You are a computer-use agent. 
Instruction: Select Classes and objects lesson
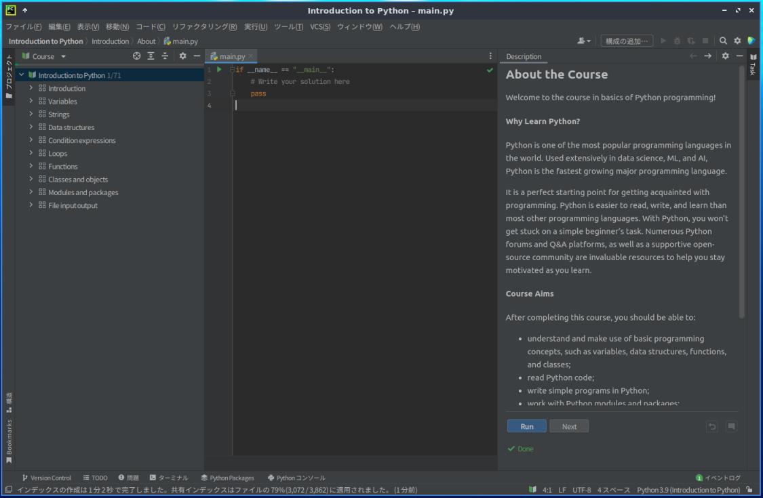click(78, 180)
